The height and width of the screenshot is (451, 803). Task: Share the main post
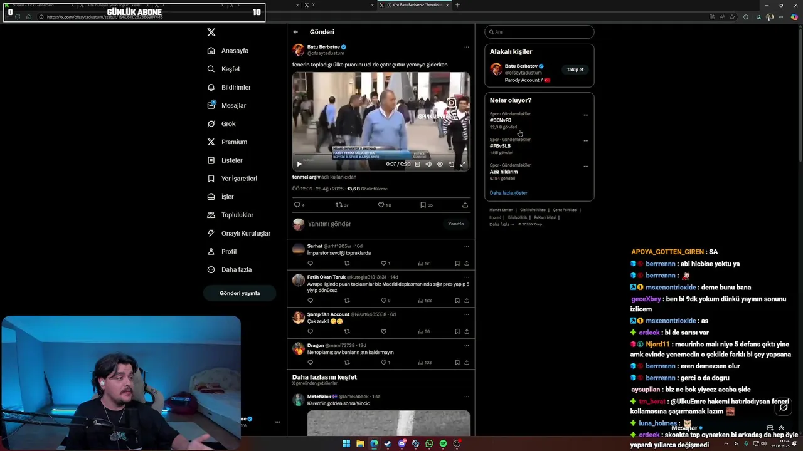(465, 205)
